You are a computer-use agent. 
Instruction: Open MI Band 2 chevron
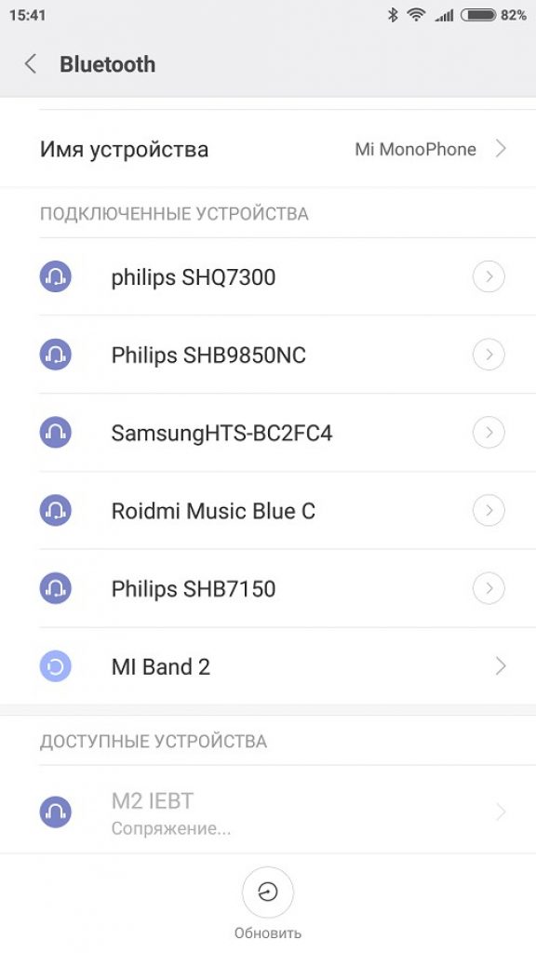501,666
